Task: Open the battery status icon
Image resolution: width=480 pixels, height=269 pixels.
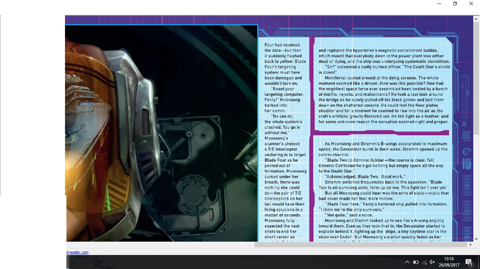Action: (x=416, y=262)
